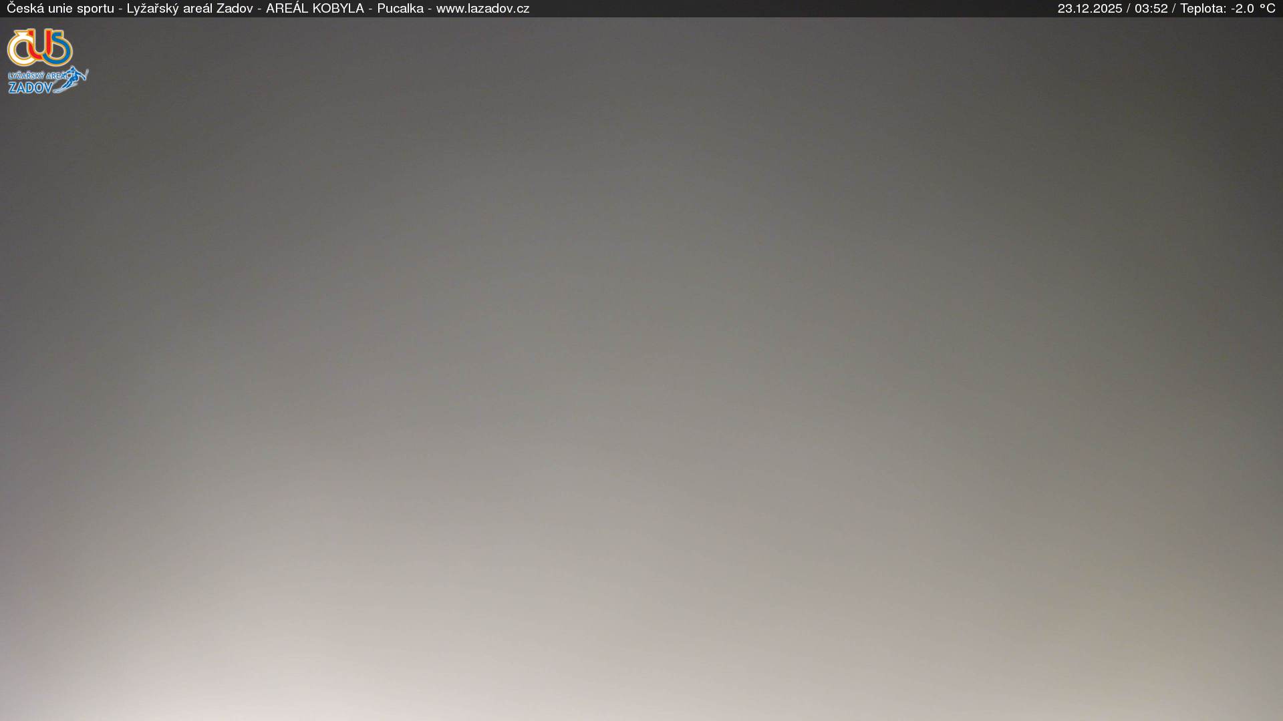Click the Lyžařský areál Zadov header text
Viewport: 1283px width, 721px height.
(189, 9)
